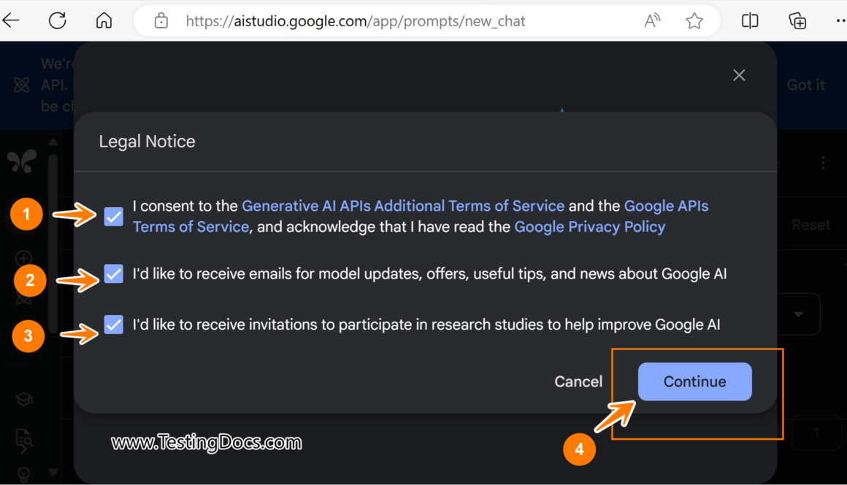
Task: Click the AI Studio logo icon
Action: [x=22, y=161]
